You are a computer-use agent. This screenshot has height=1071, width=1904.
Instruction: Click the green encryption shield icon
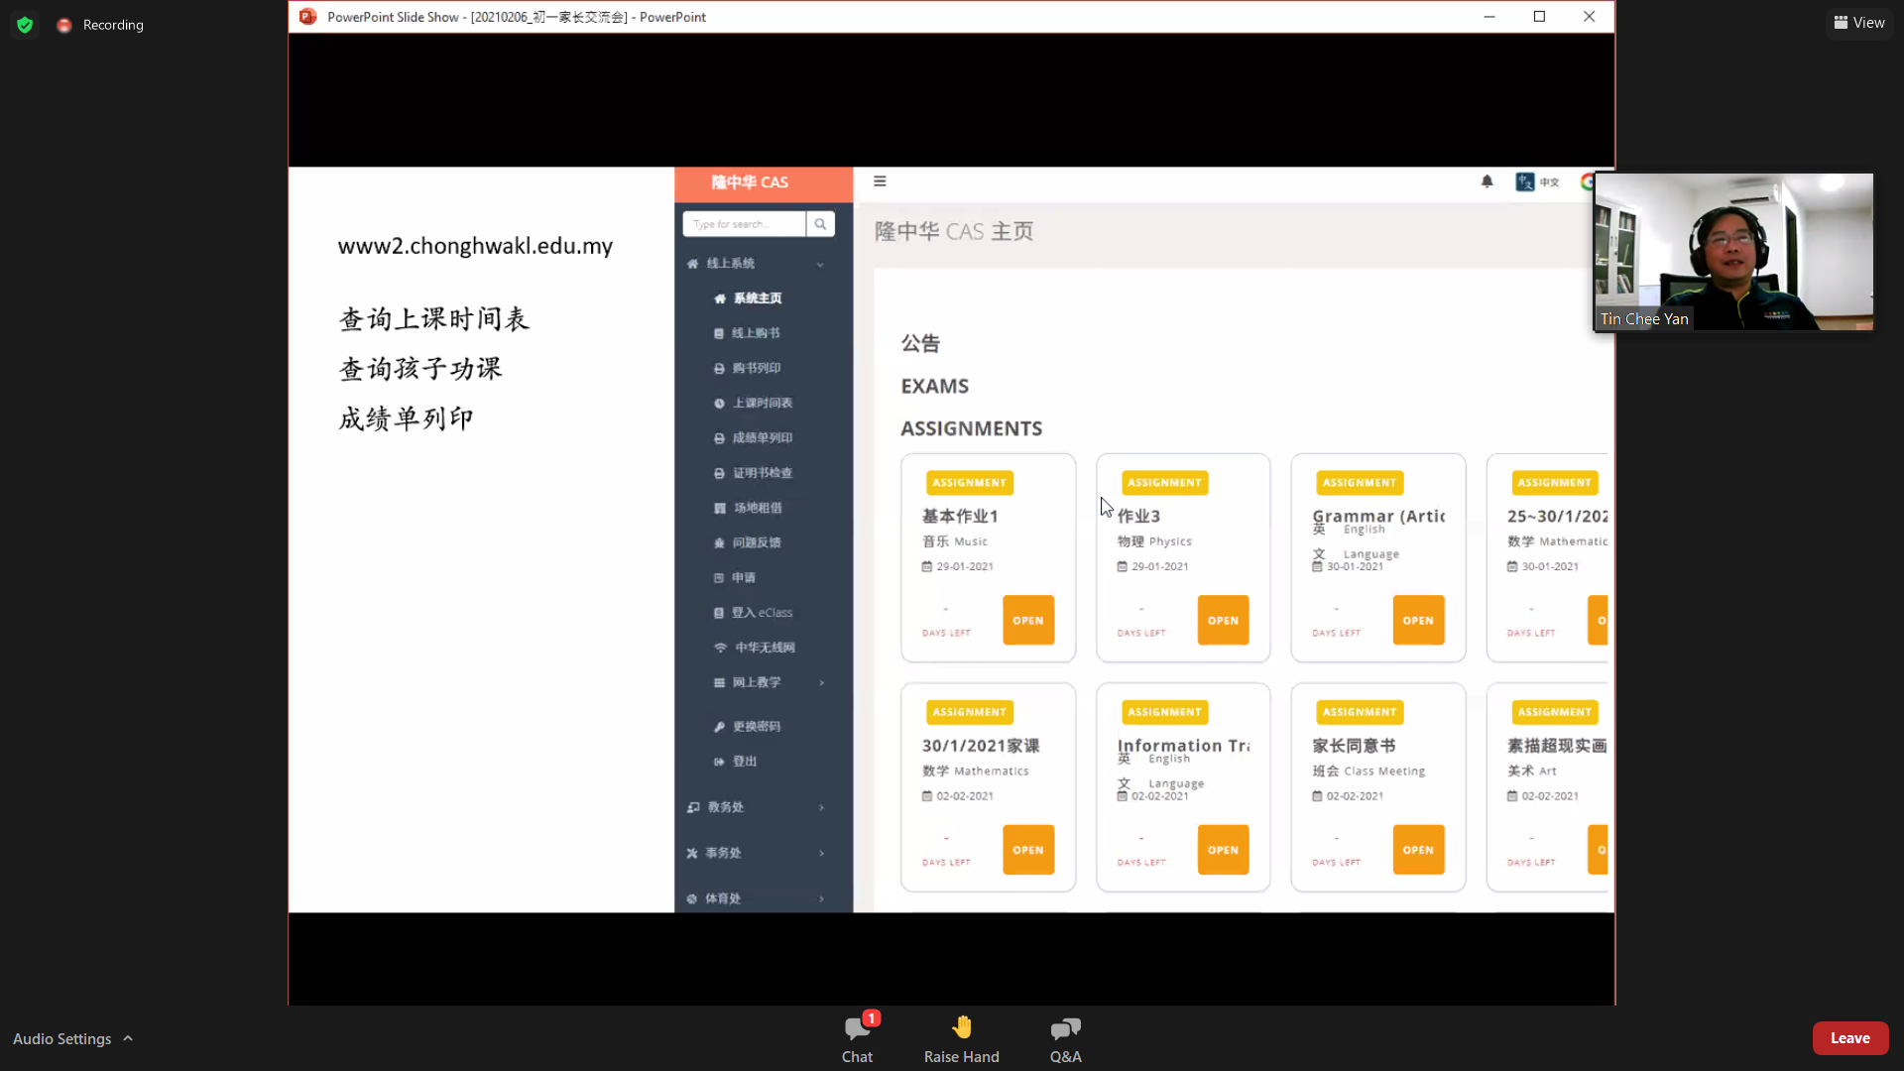25,25
